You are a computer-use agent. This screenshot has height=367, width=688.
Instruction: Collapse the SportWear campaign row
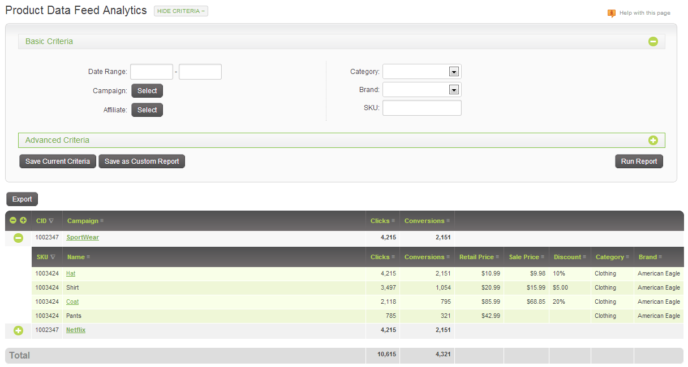18,237
